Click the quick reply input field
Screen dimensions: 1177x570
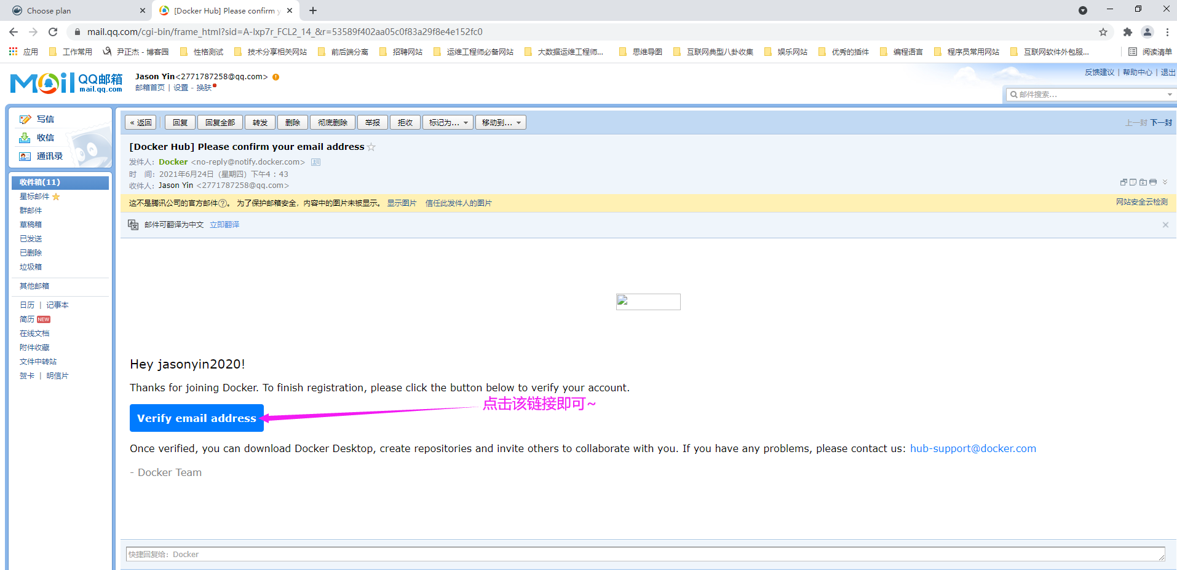pos(644,554)
